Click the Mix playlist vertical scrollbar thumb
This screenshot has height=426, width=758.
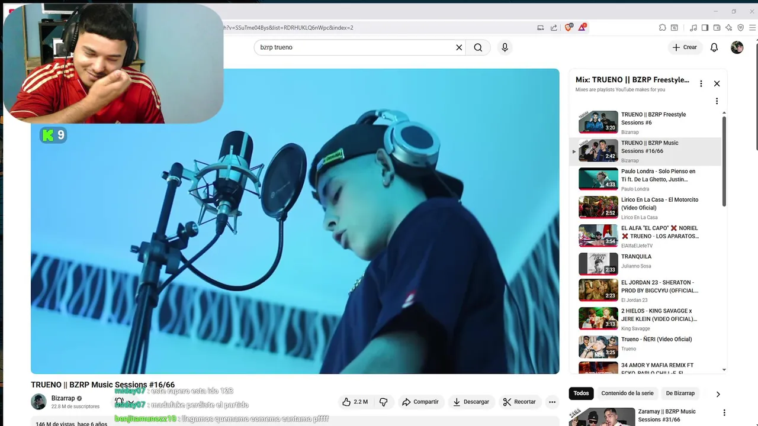pos(724,162)
